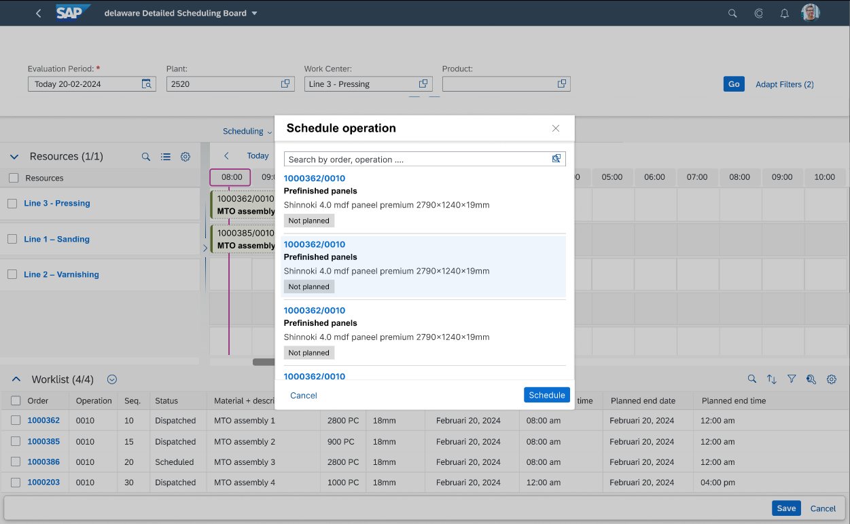Image resolution: width=850 pixels, height=524 pixels.
Task: Select the highlighted second 1000362/0010 operation
Action: point(423,265)
